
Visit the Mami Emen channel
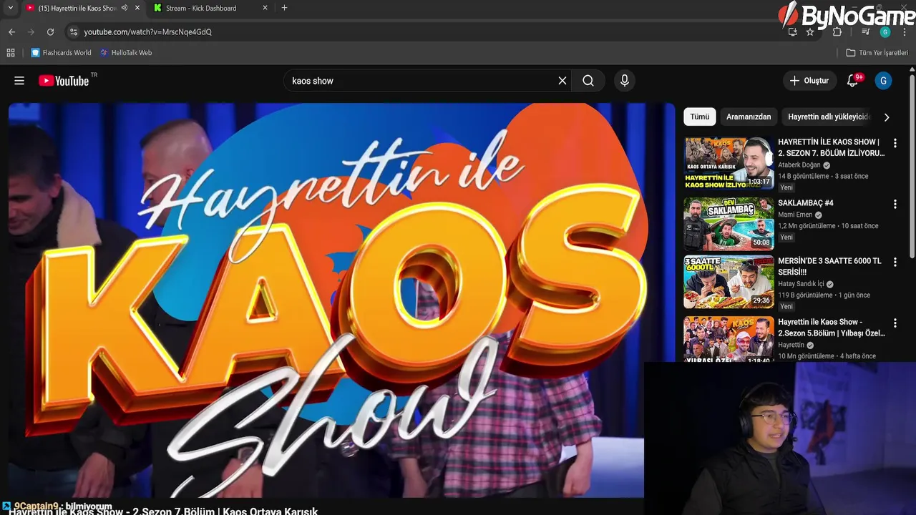click(795, 215)
